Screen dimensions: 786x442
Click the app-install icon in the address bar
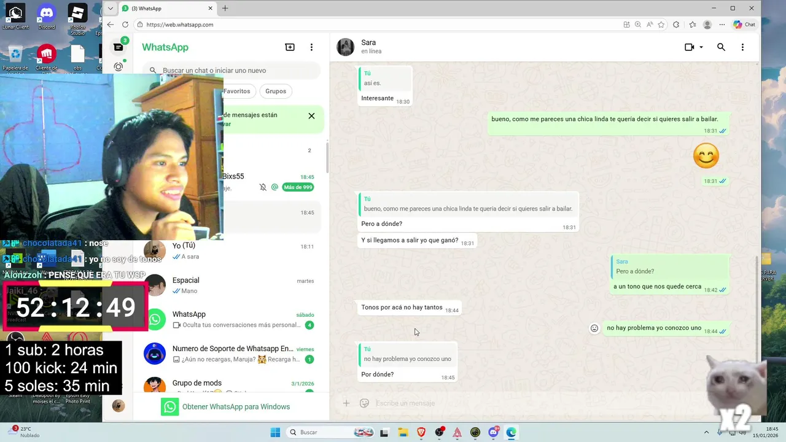click(626, 25)
